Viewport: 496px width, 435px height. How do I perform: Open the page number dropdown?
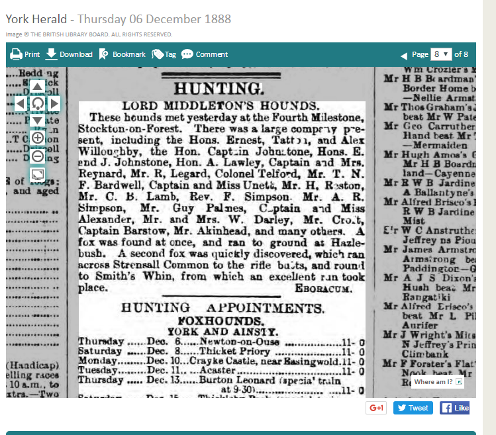(x=441, y=54)
